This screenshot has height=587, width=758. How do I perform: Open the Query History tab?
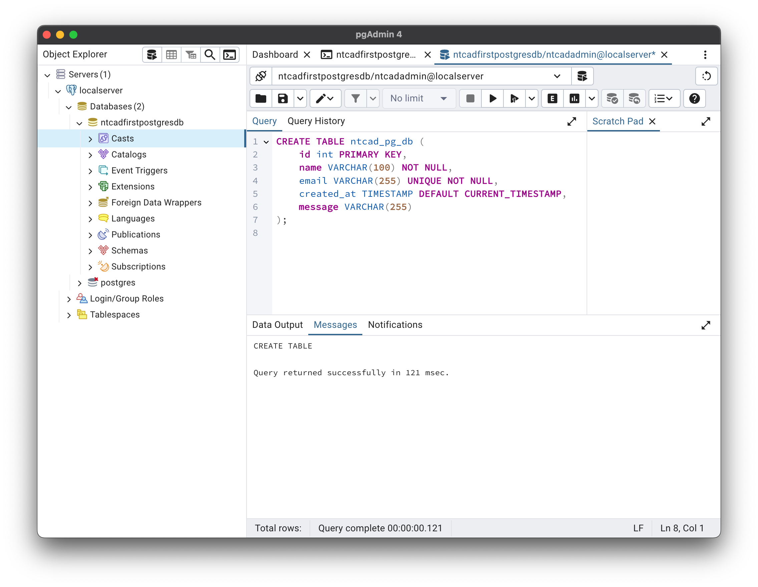tap(316, 121)
